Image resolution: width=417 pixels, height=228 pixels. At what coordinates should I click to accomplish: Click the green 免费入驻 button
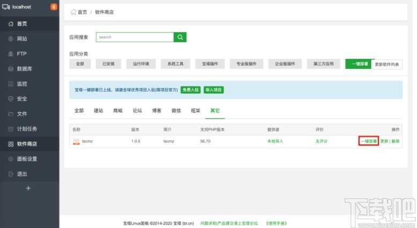[190, 90]
